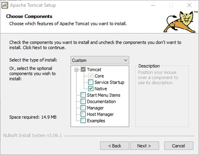199x155 pixels.
Task: Click the Apache Tomcat title bar icon
Action: (x=5, y=5)
